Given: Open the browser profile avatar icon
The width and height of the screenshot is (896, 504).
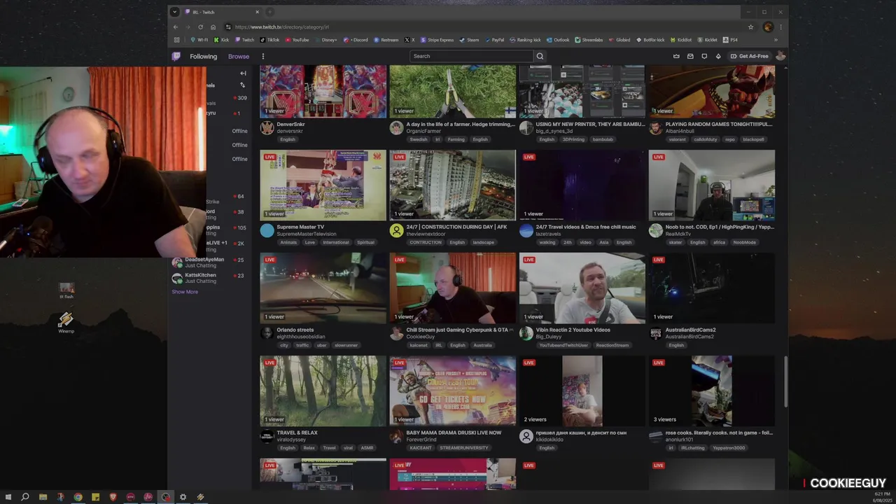Looking at the screenshot, I should click(768, 27).
